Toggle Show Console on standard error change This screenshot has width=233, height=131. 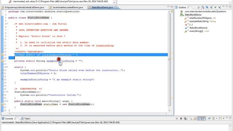click(204, 118)
